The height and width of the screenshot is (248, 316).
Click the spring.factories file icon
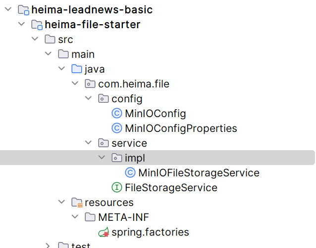point(104,232)
